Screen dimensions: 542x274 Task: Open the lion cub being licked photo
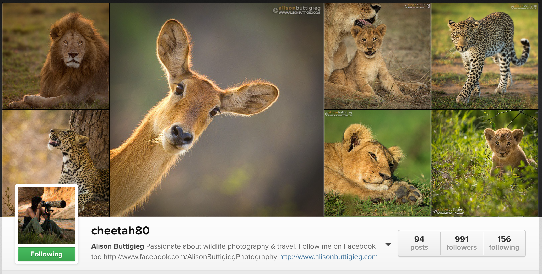[x=377, y=56]
